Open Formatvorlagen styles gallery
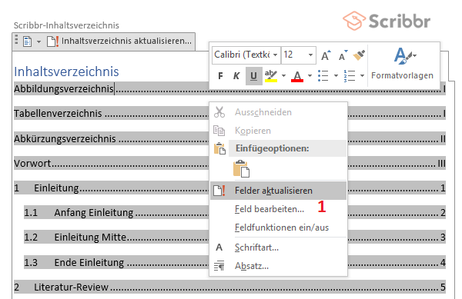Screen dimensions: 462x299 tap(402, 64)
